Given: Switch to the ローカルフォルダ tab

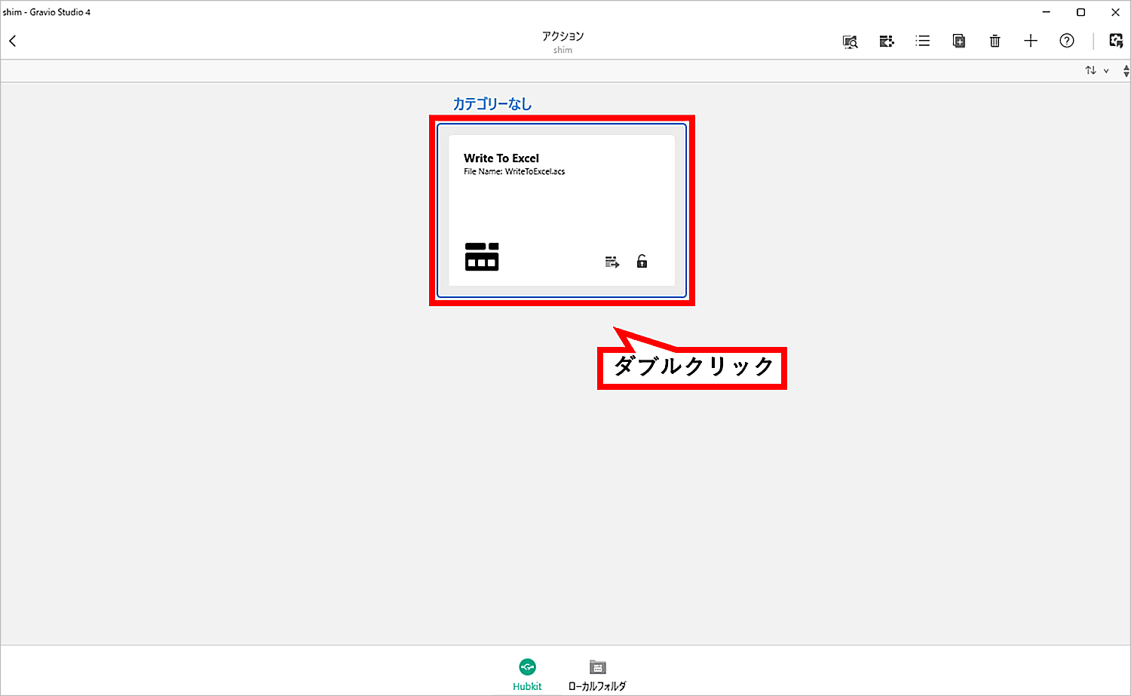Looking at the screenshot, I should click(597, 675).
